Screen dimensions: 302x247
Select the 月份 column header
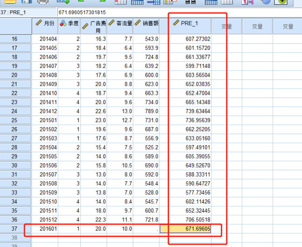click(x=45, y=26)
